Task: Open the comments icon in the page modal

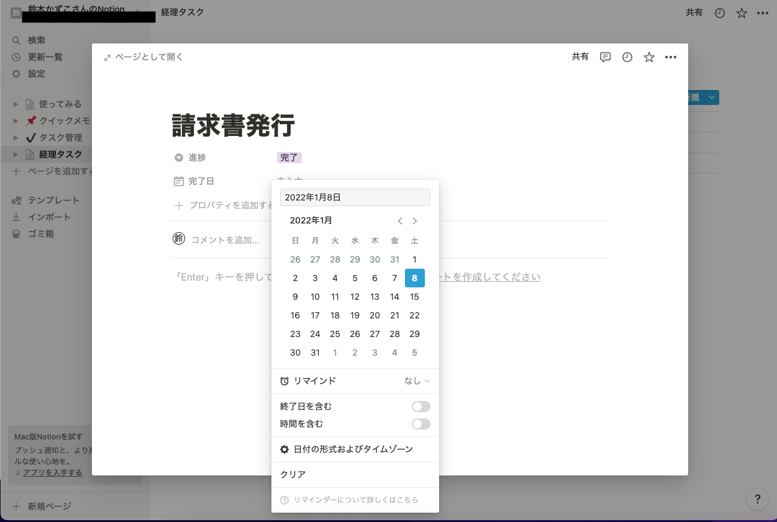Action: (605, 57)
